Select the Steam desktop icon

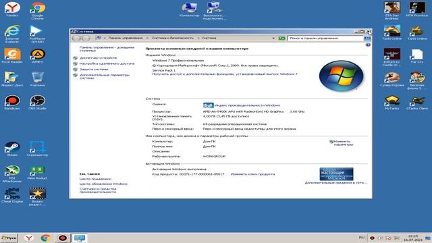click(x=12, y=148)
